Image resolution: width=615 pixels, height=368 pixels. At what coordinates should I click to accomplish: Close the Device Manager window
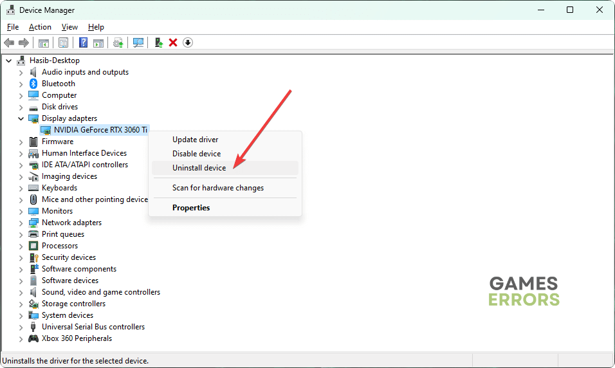[x=600, y=10]
